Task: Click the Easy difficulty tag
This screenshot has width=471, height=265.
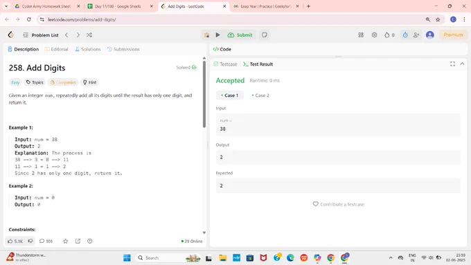Action: point(15,82)
